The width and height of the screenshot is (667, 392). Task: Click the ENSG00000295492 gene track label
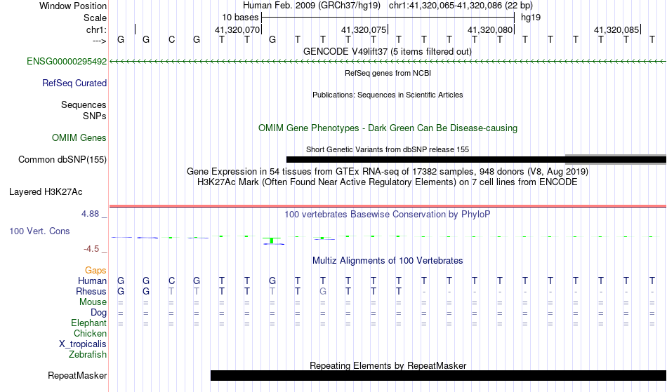tap(67, 62)
